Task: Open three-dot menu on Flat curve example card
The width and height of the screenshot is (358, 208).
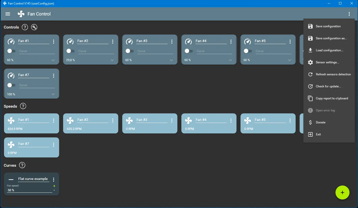Action: point(54,179)
